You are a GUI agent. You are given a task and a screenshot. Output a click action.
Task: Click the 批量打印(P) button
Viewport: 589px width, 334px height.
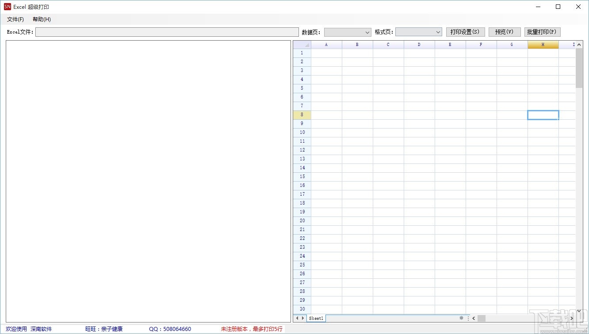(x=542, y=32)
